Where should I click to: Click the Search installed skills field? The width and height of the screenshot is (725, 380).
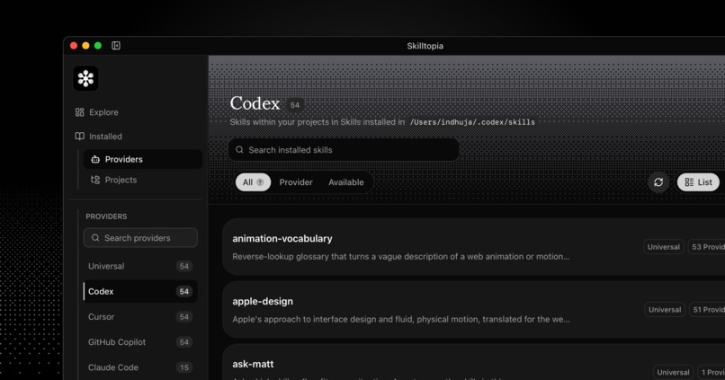coord(344,150)
